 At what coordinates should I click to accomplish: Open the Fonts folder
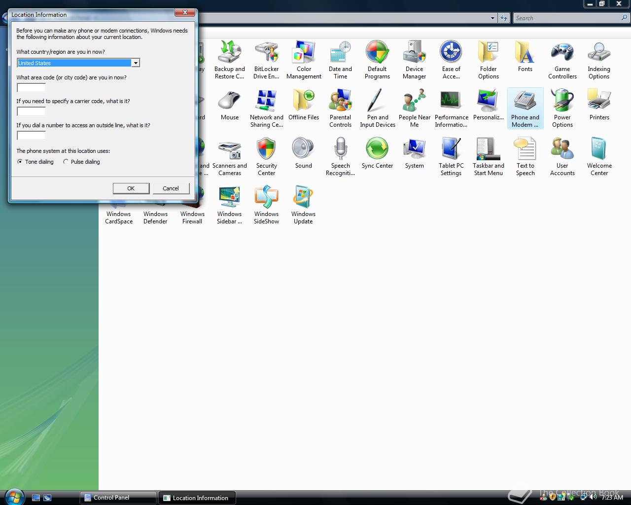(x=525, y=57)
